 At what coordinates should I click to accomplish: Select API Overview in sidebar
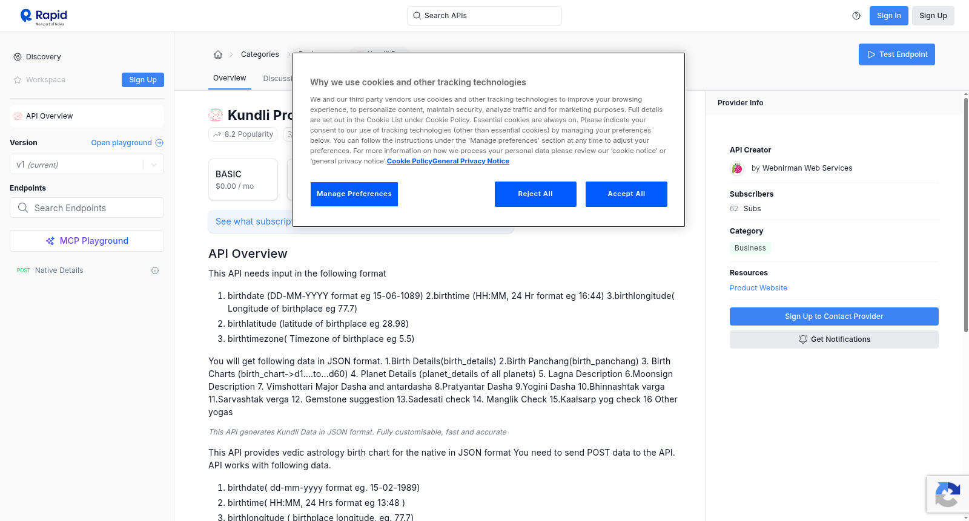[x=87, y=116]
